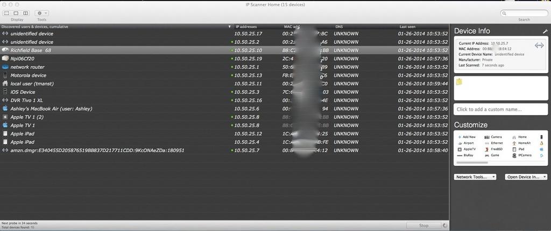Switch to the middle Display layout

point(18,13)
